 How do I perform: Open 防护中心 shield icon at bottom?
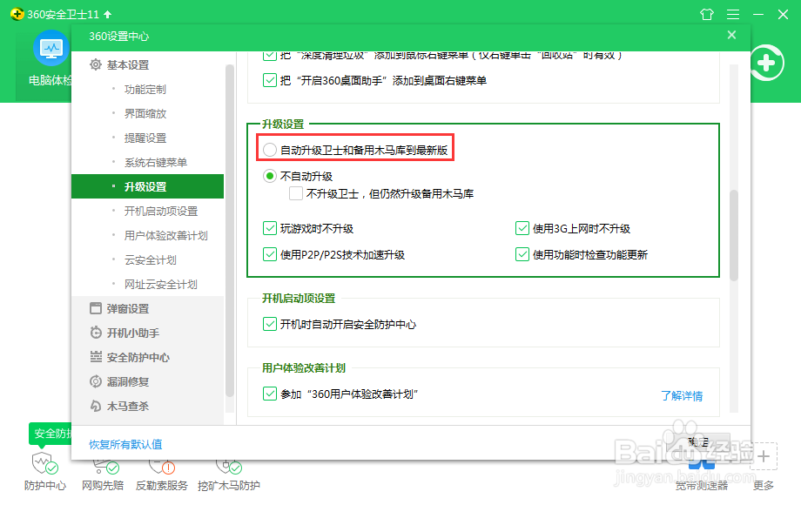click(44, 462)
